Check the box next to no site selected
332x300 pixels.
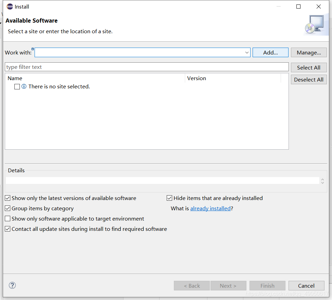click(17, 87)
